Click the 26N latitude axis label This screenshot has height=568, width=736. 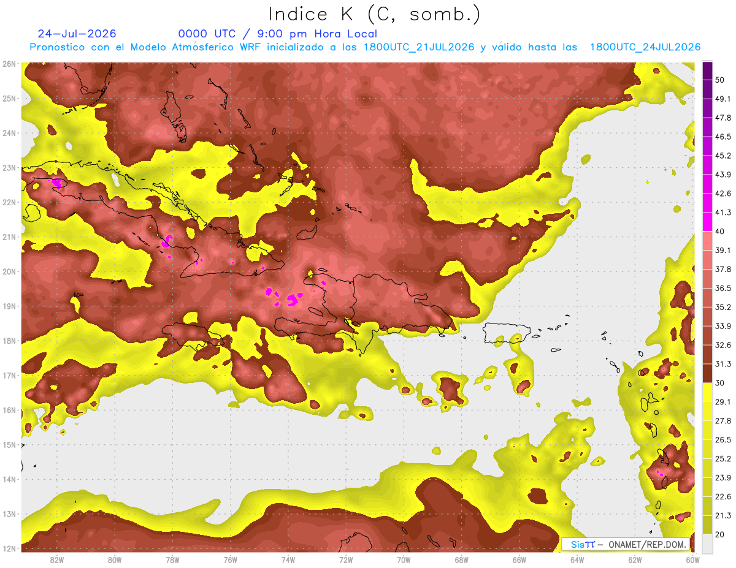coord(9,64)
